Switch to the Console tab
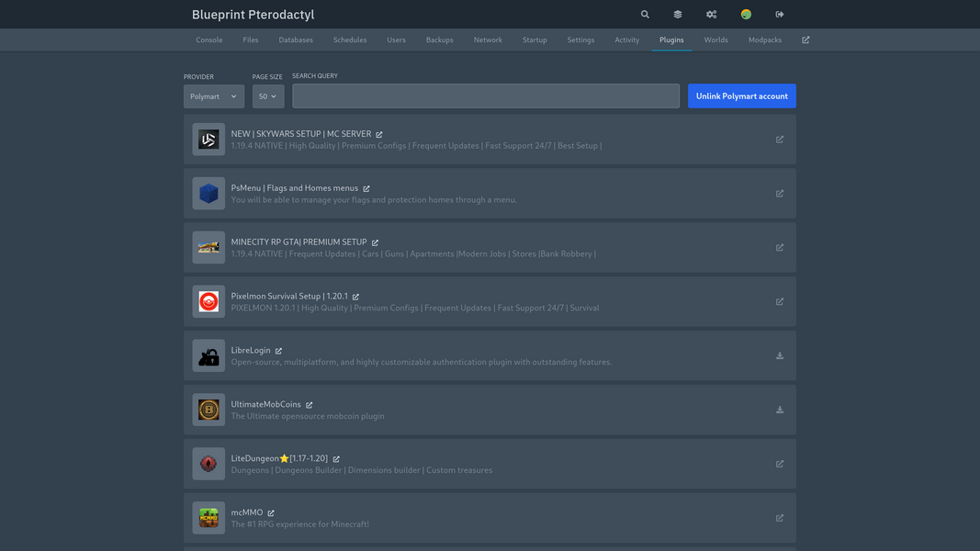 pyautogui.click(x=209, y=40)
